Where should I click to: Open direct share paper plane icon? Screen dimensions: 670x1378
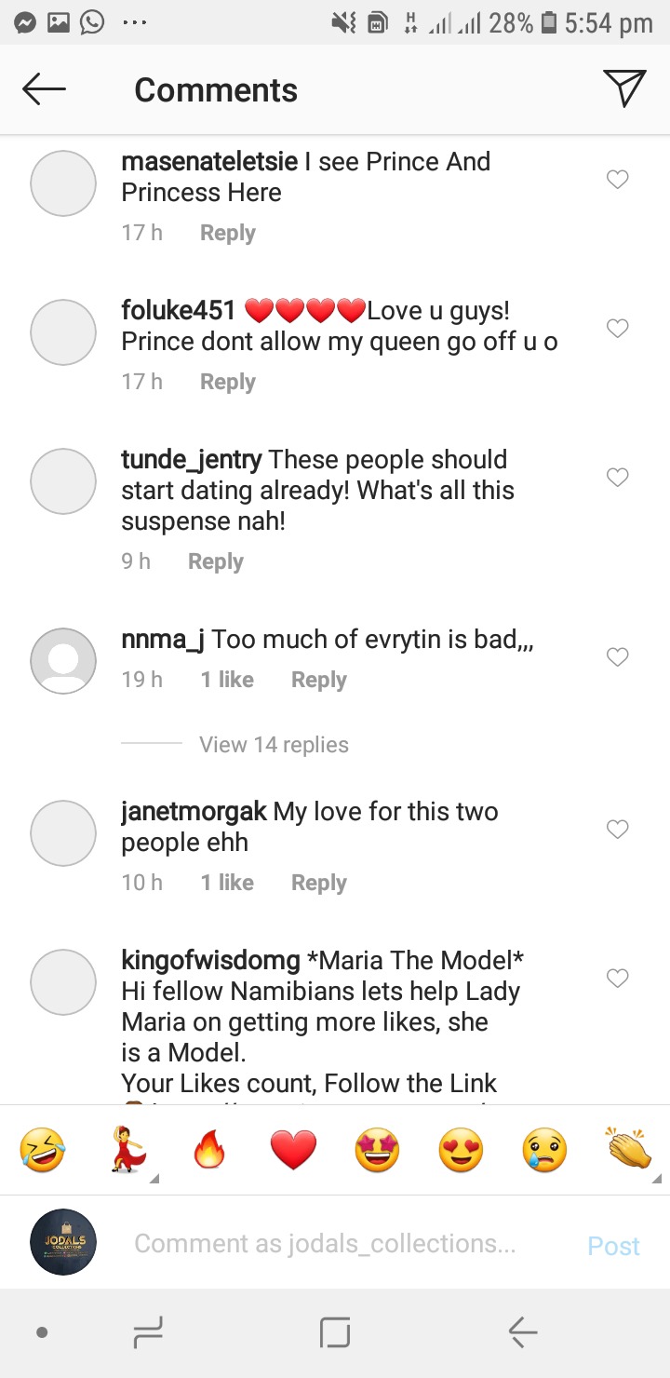coord(624,88)
